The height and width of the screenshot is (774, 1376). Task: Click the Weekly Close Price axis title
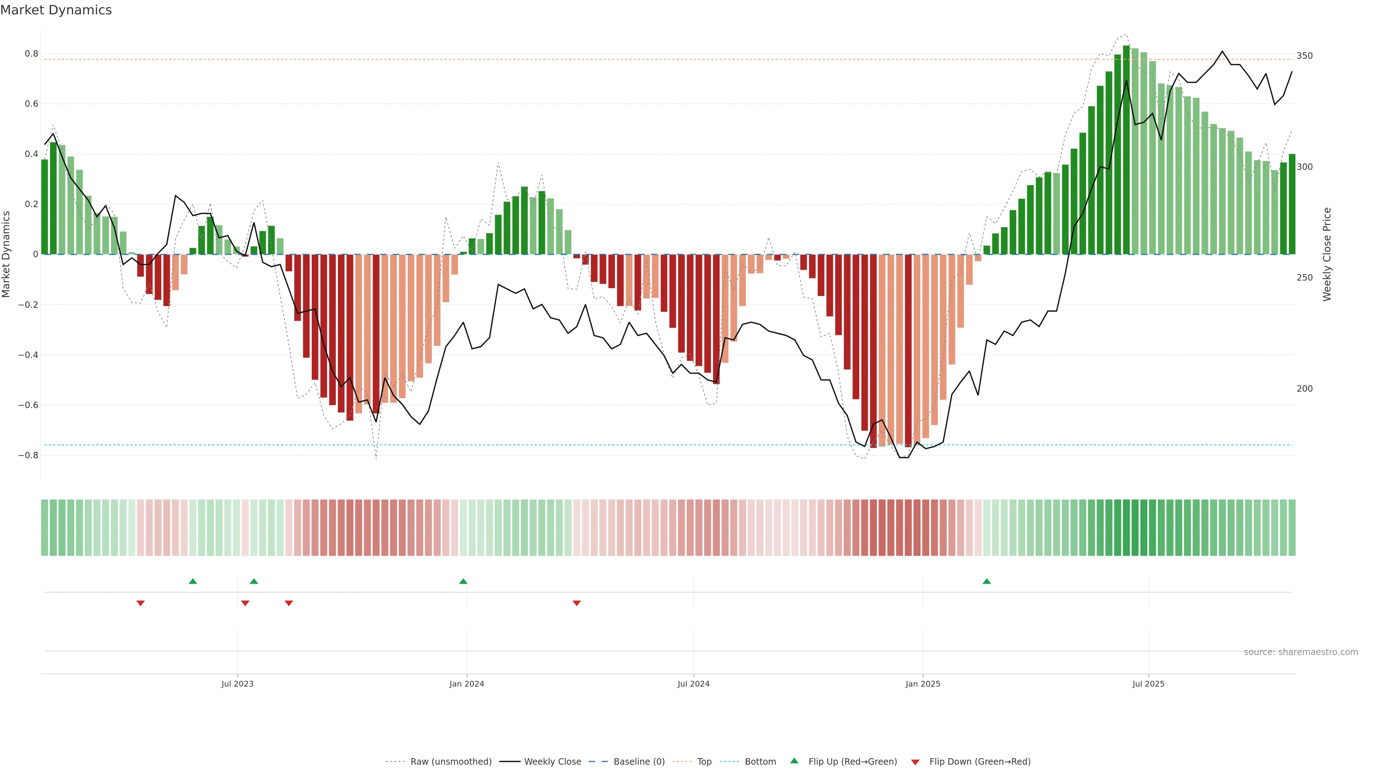tap(1327, 254)
